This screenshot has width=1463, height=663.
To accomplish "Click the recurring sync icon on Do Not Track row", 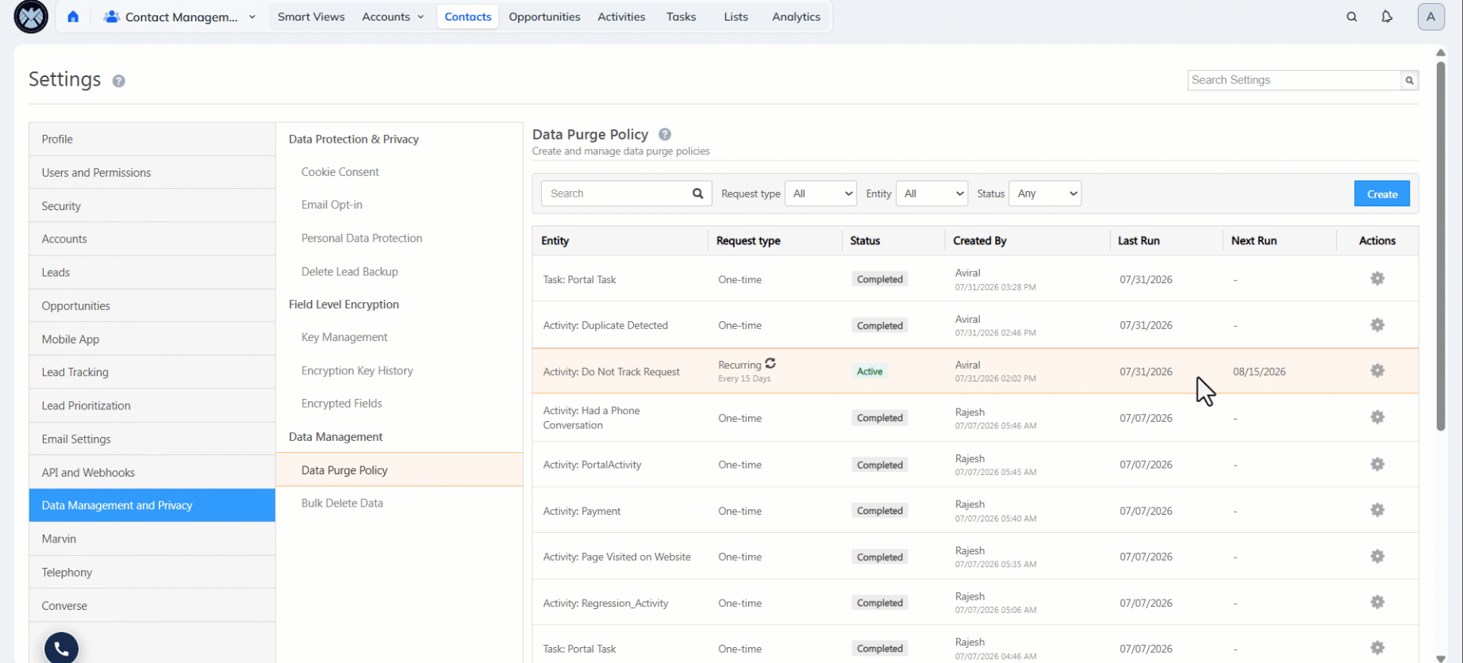I will 770,364.
